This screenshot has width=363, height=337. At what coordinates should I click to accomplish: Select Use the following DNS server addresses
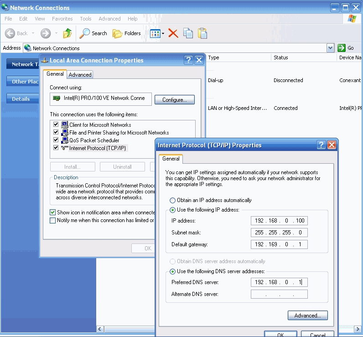pos(172,271)
